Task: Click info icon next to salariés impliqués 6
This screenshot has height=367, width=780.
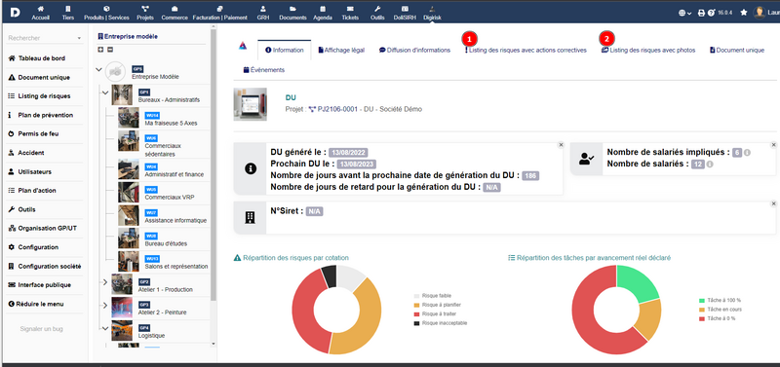Action: pyautogui.click(x=747, y=153)
